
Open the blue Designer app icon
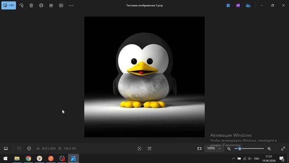point(228,5)
